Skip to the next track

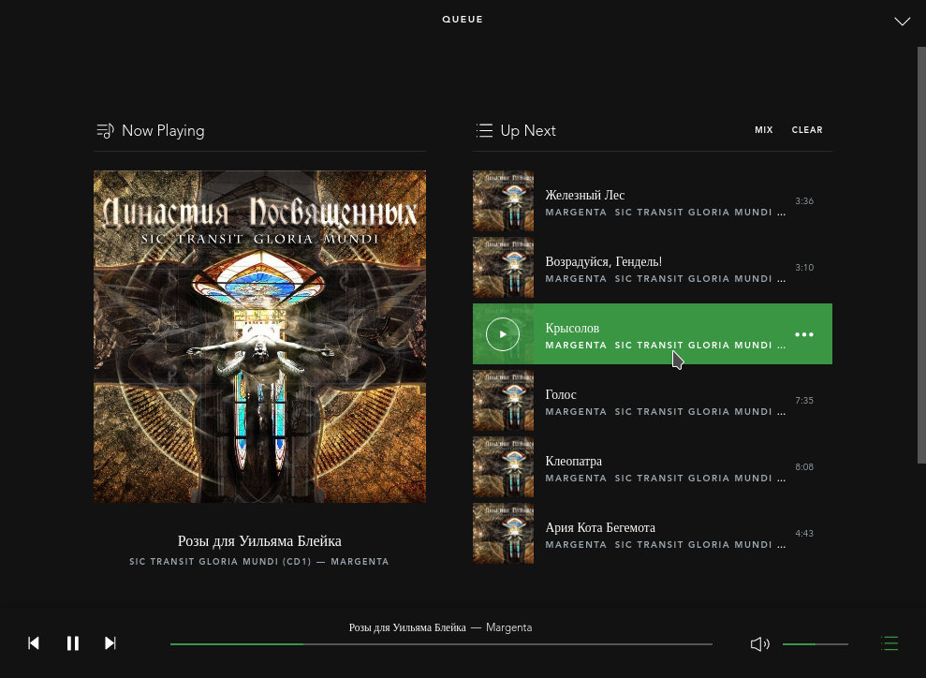point(110,643)
